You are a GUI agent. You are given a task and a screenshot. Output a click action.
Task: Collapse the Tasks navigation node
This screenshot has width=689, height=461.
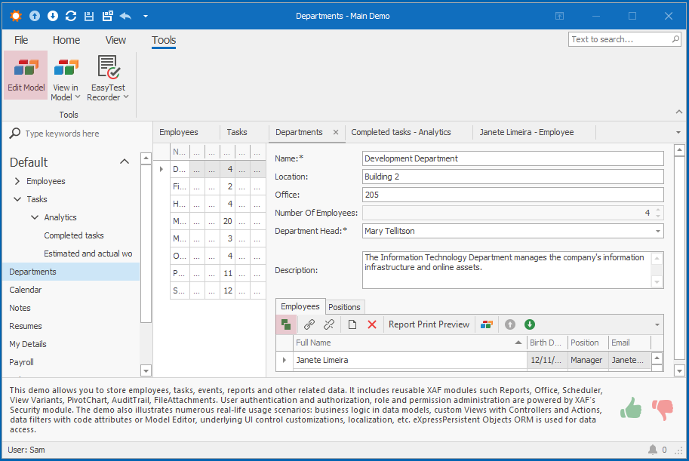click(17, 199)
